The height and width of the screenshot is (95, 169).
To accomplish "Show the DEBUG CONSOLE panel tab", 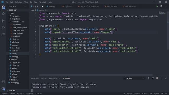I will point(55,78).
